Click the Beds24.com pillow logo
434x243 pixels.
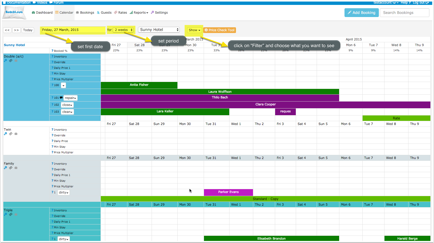[x=14, y=13]
